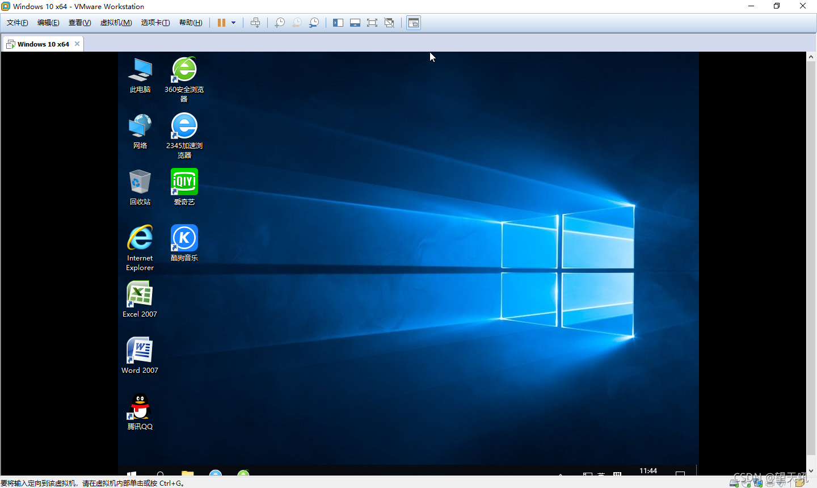This screenshot has height=488, width=817.
Task: Select the 360安全浏览器 shortcut
Action: 184,79
